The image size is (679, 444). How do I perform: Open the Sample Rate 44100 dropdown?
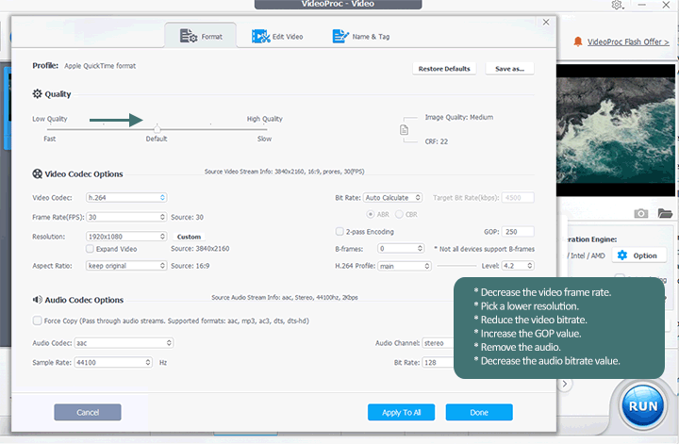pos(113,362)
